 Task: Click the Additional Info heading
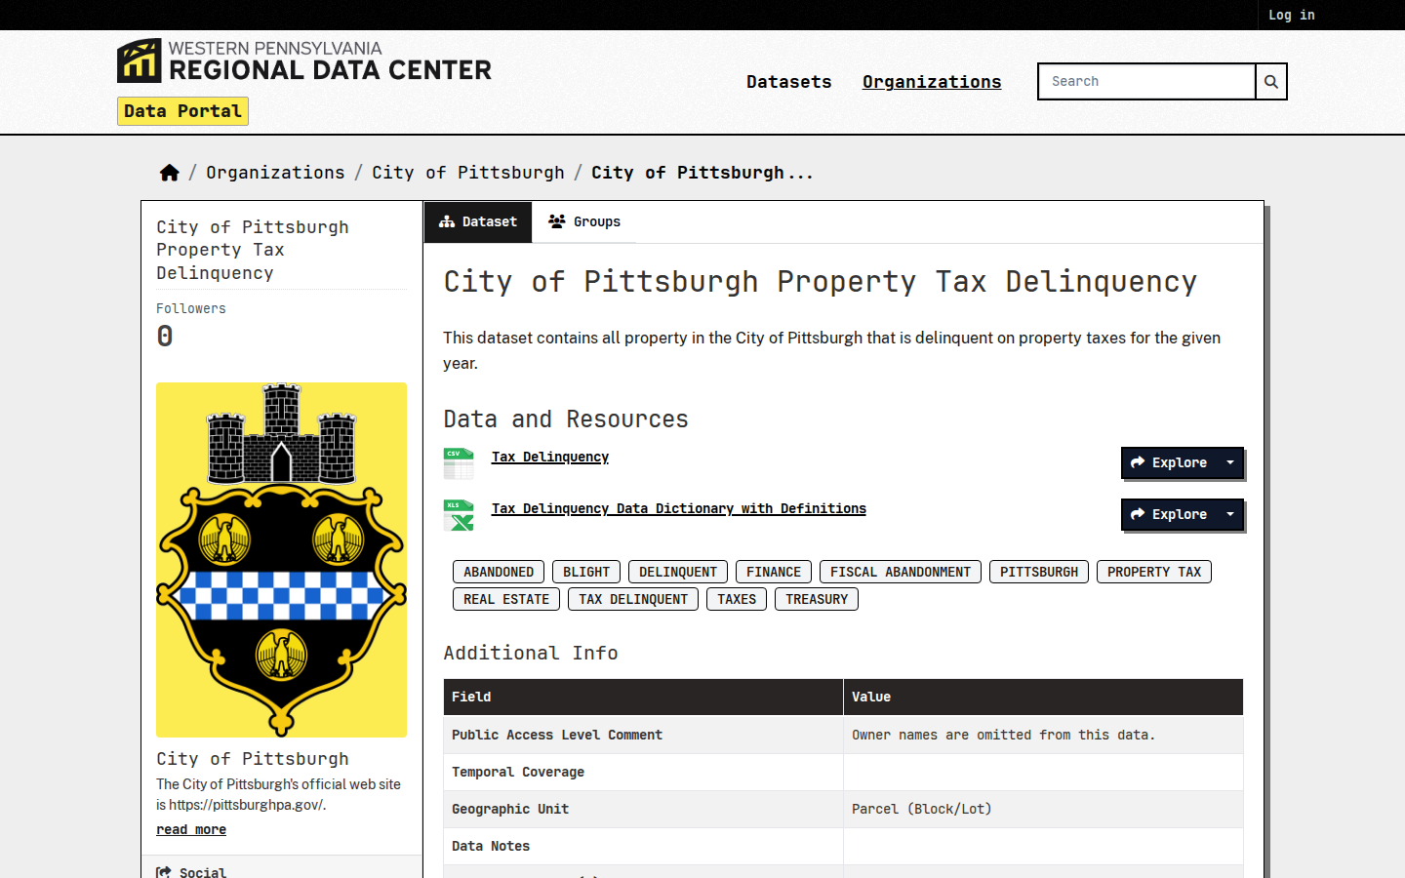point(531,653)
